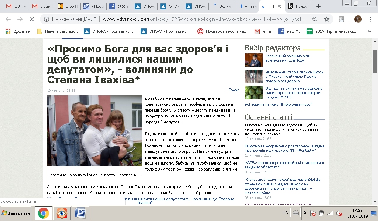Open Дивовижна історія песика Барса article
This screenshot has width=378, height=221.
click(294, 77)
